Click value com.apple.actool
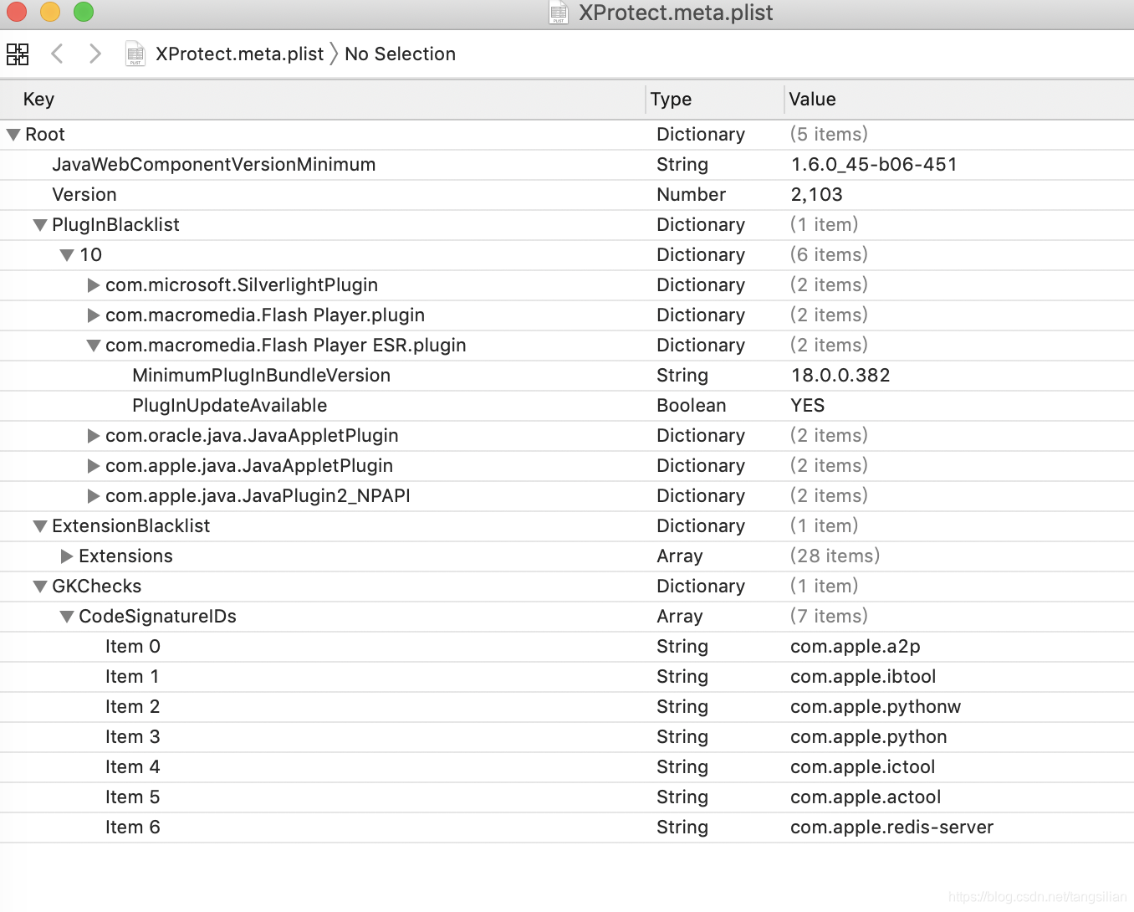 tap(866, 797)
